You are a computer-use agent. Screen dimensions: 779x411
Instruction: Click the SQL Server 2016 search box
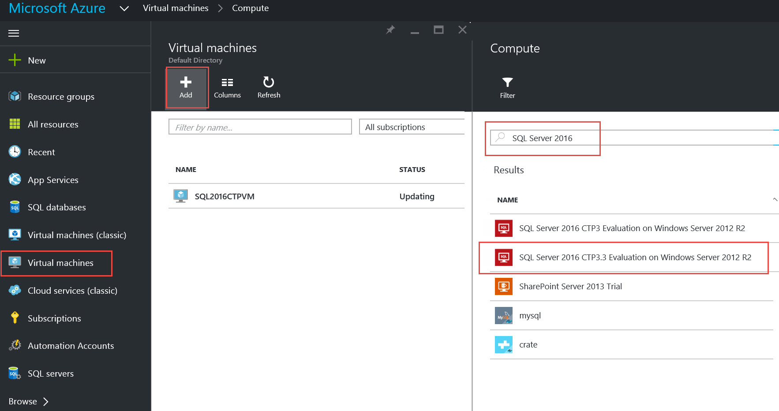point(634,138)
